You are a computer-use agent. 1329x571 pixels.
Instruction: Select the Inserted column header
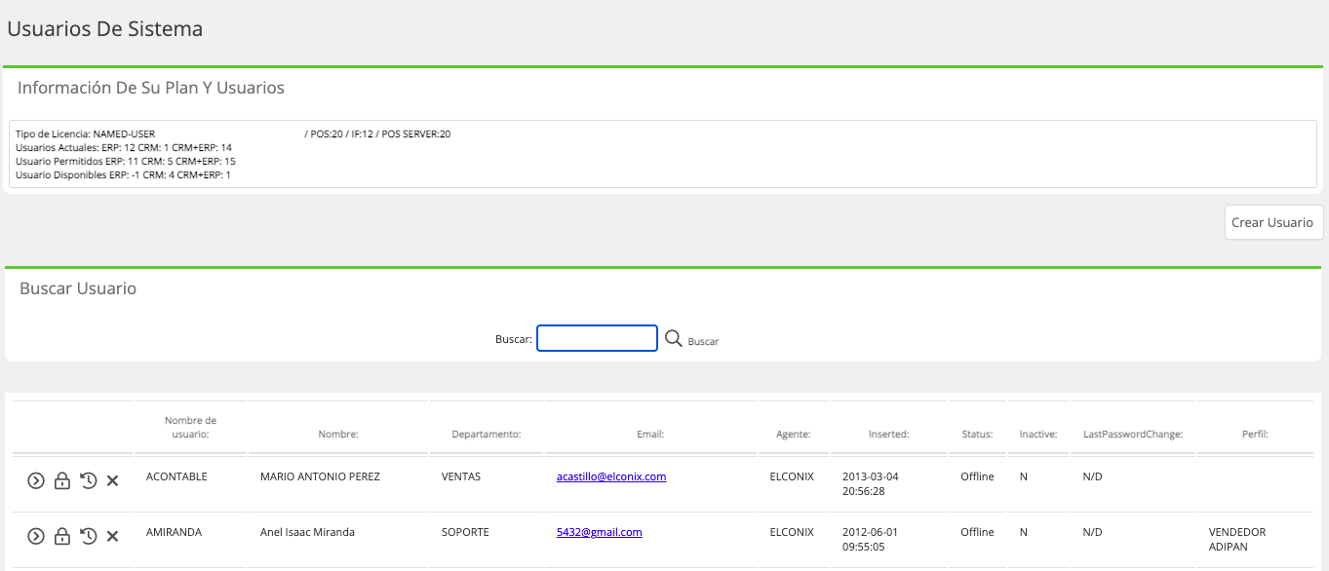pyautogui.click(x=888, y=434)
